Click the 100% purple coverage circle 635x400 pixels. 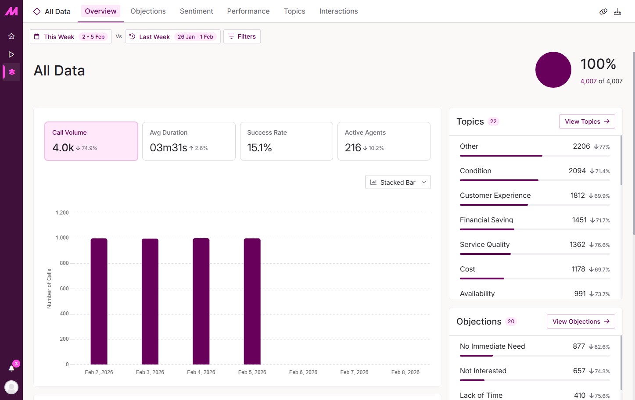point(553,70)
